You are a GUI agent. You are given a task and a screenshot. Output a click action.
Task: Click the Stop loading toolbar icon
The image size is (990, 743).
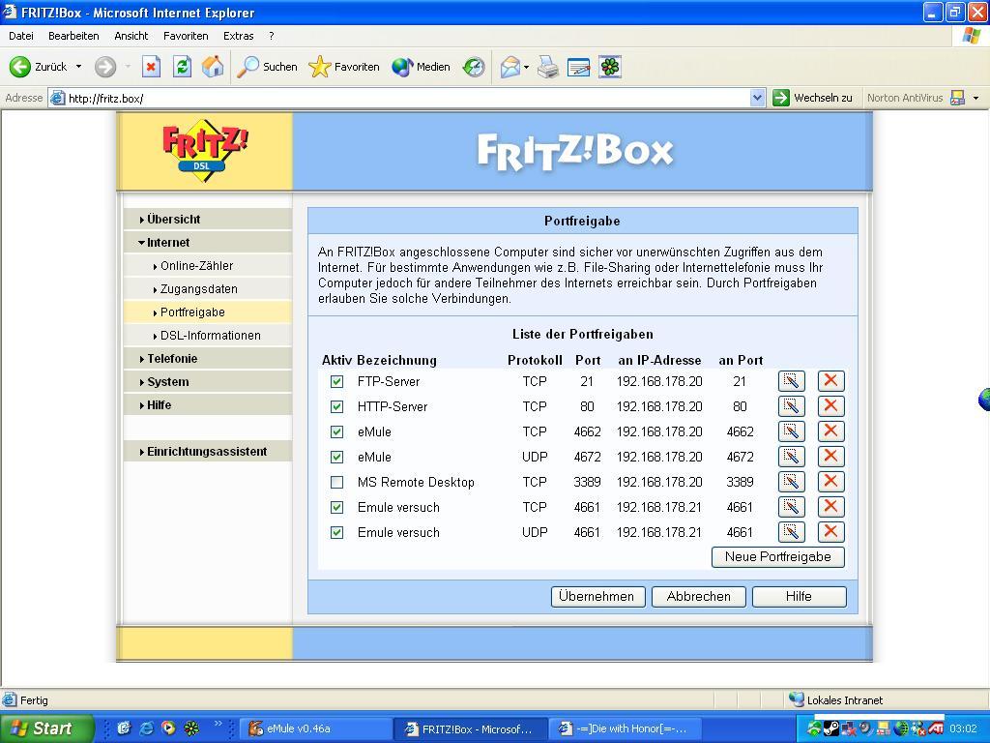click(x=151, y=67)
